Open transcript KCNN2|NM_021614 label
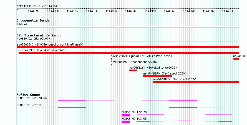The height and width of the screenshot is (125, 247). (29, 105)
